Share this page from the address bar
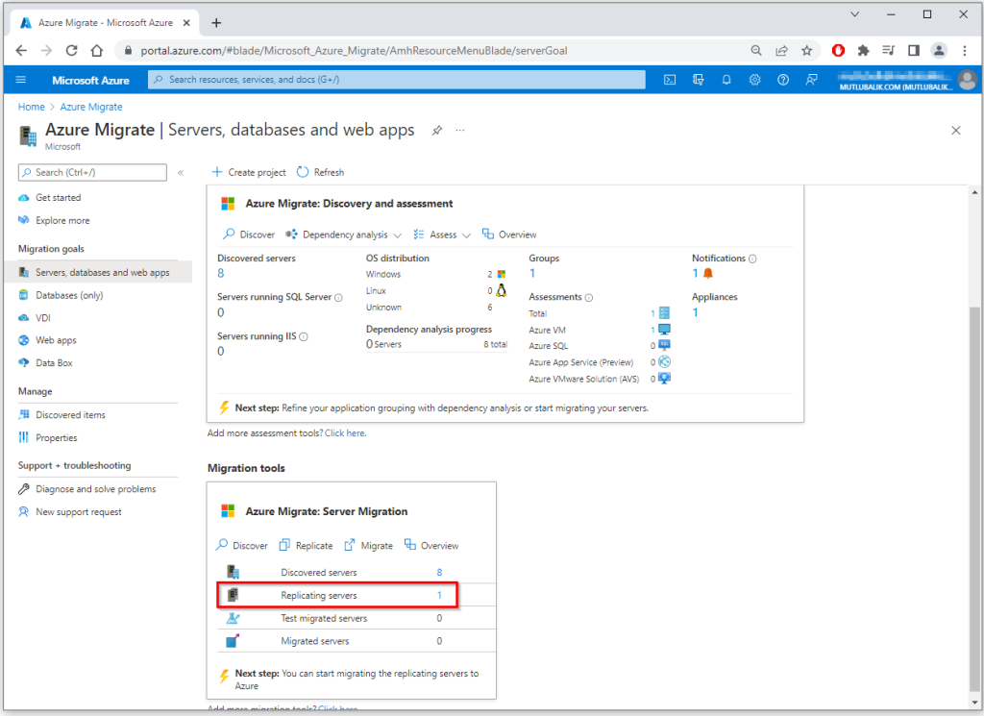Image resolution: width=984 pixels, height=716 pixels. pyautogui.click(x=781, y=51)
